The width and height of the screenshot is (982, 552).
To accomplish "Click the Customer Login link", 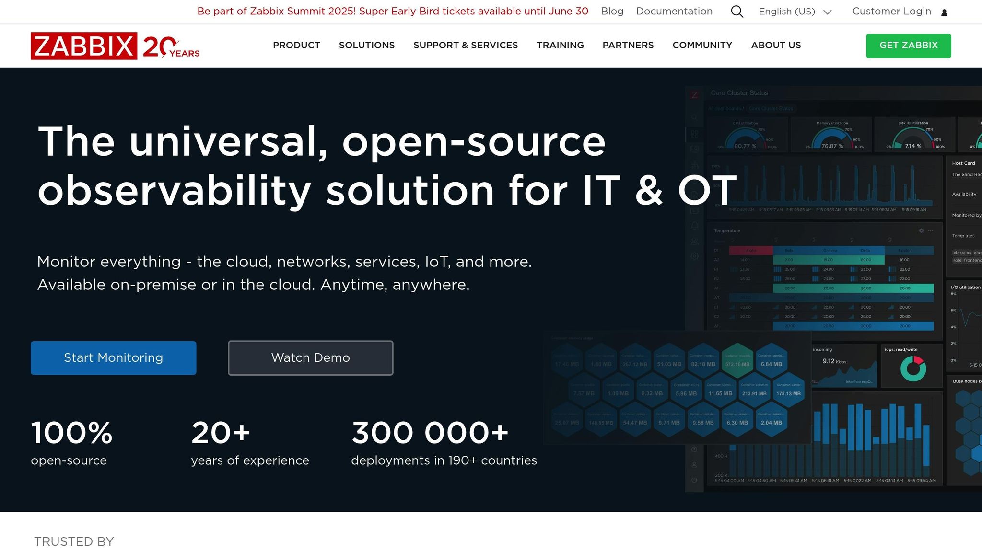I will point(891,11).
